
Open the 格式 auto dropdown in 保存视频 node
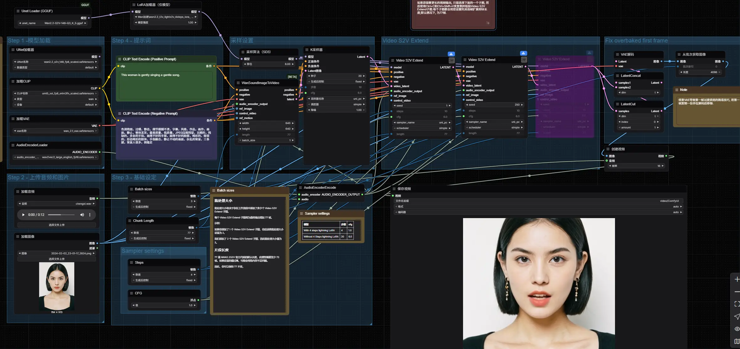click(x=677, y=207)
